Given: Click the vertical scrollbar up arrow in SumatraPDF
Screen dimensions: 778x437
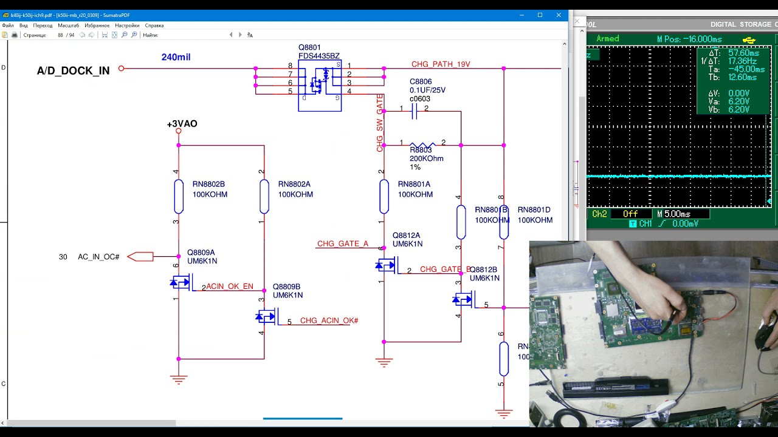Looking at the screenshot, I should click(565, 44).
